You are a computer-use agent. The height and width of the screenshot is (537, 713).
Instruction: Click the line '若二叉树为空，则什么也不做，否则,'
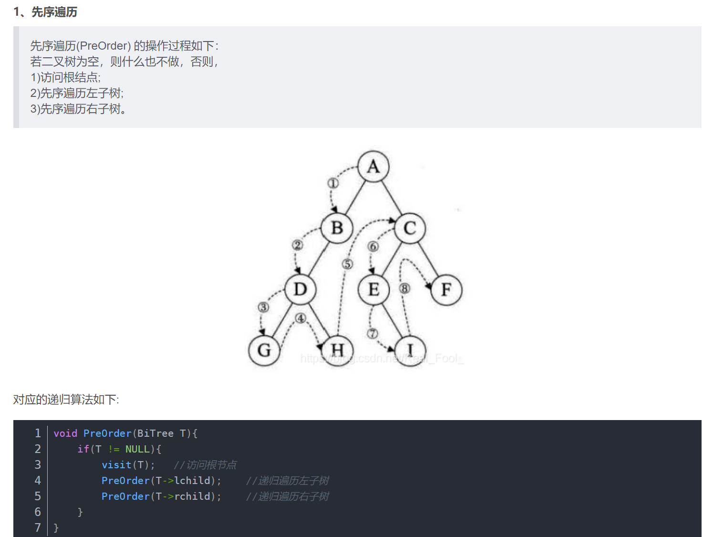tap(124, 62)
